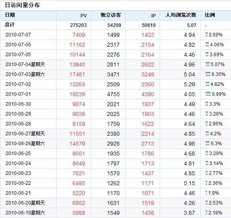This screenshot has width=231, height=218.
Task: Click the 比例 column header
Action: pyautogui.click(x=210, y=15)
